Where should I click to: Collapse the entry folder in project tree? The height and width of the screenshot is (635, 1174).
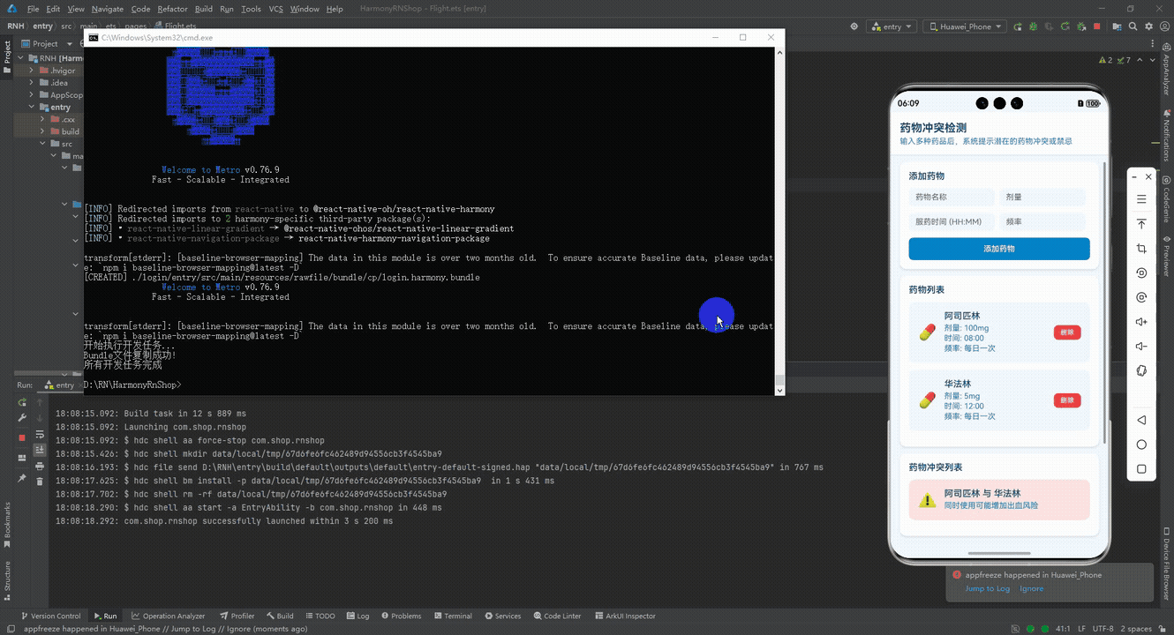tap(31, 108)
